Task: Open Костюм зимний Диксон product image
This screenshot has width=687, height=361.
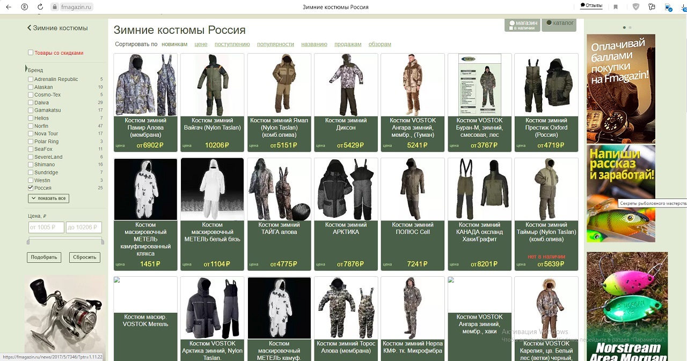Action: coord(346,85)
